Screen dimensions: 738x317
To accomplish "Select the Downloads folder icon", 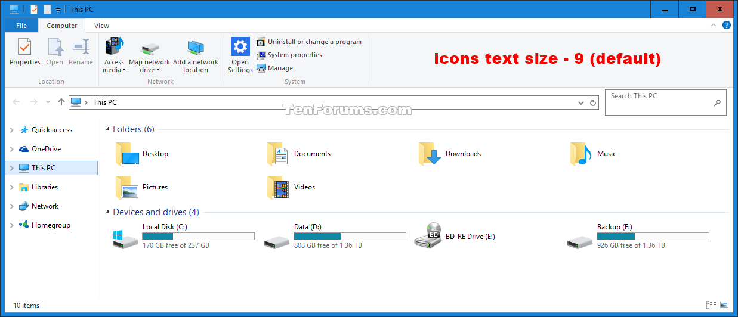I will coord(430,154).
